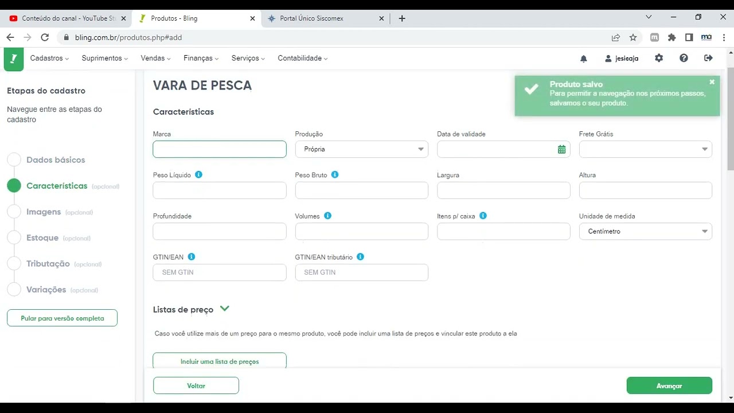Viewport: 734px width, 413px height.
Task: Open the Chrome menu with three dots
Action: pos(724,37)
